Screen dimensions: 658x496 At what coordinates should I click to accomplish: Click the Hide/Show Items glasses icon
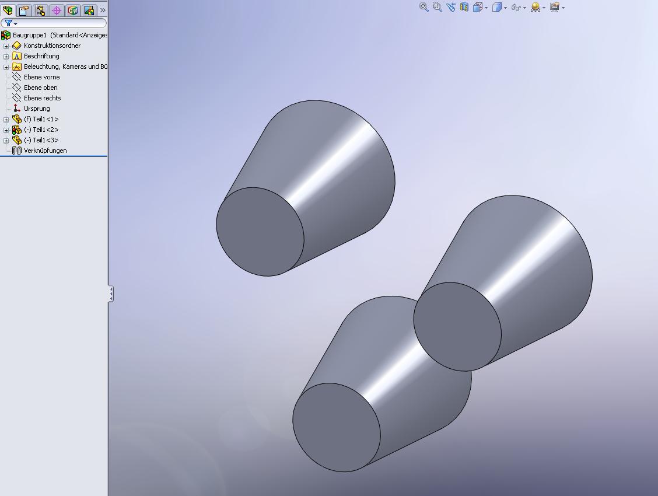pyautogui.click(x=516, y=8)
